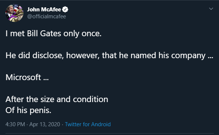219x135 pixels.
Task: Click the word "company" in the tweet
Action: tap(188, 56)
